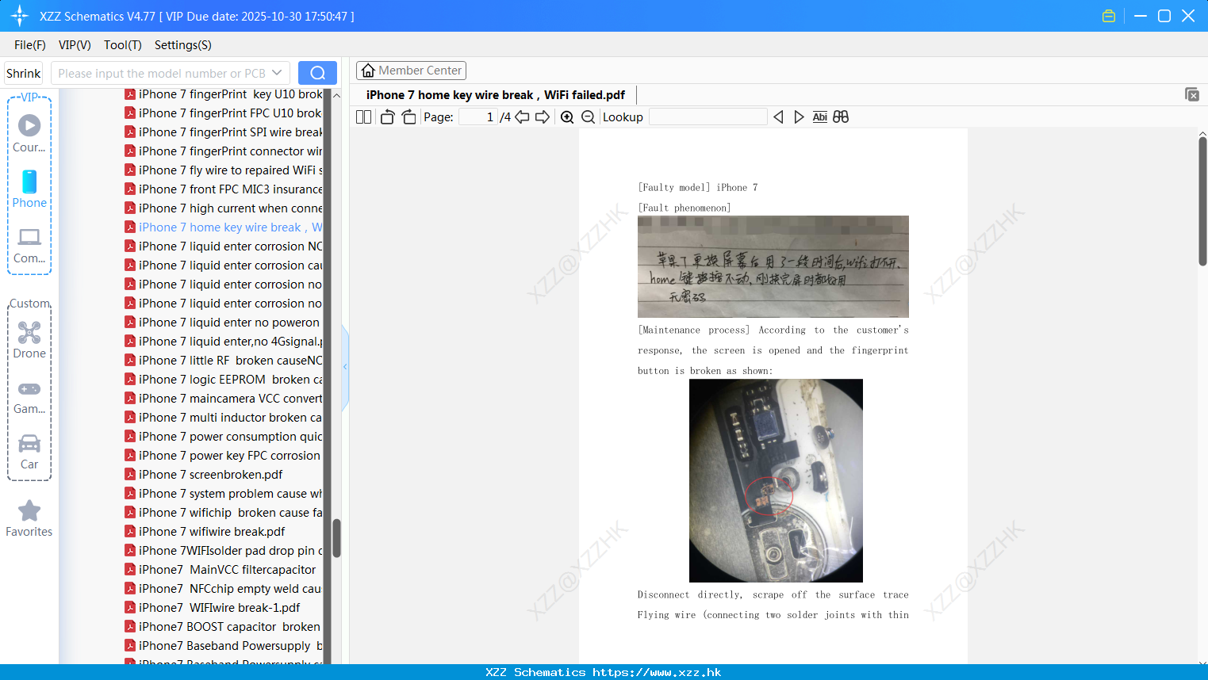Open iPhone 7 multi inductor broken file
The width and height of the screenshot is (1208, 680).
pos(223,418)
